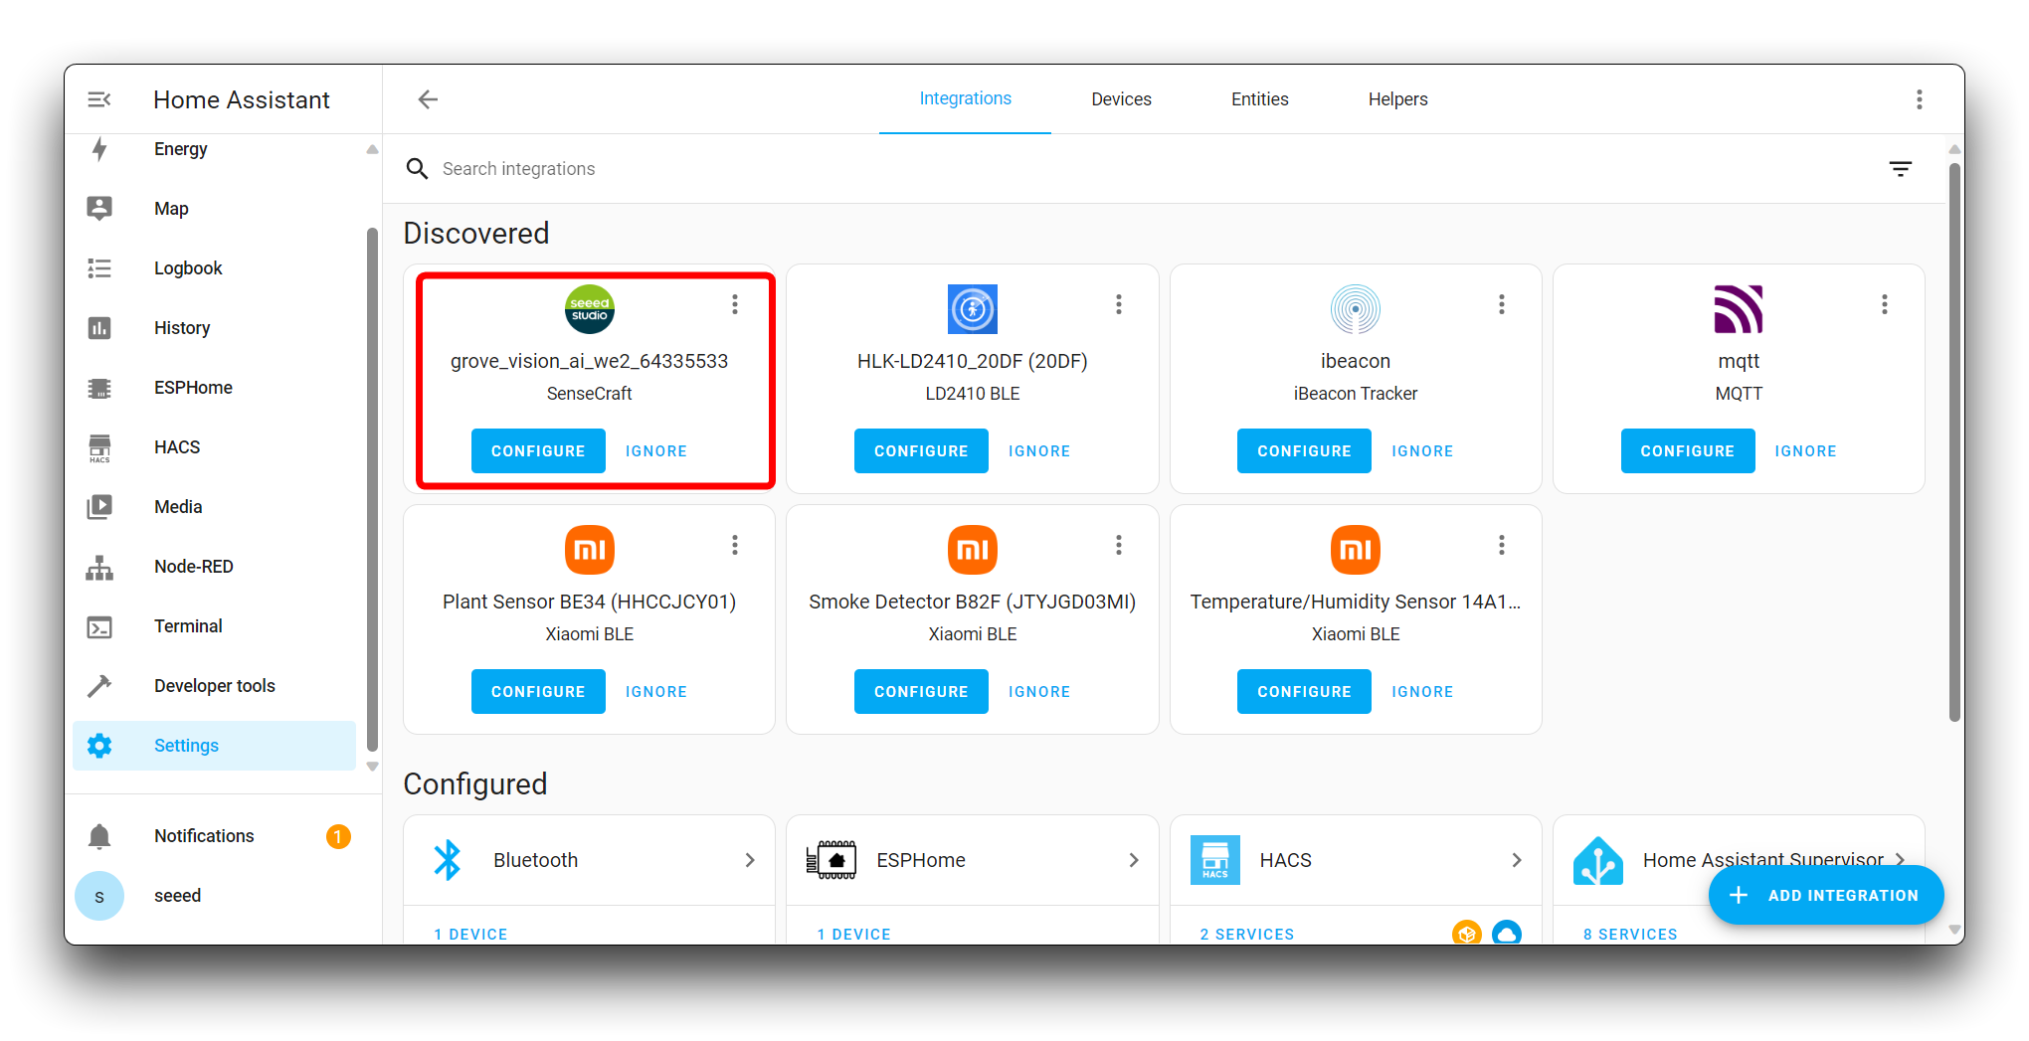Switch to the Entities tab
Viewport: 2029px width, 1041px height.
coord(1259,99)
